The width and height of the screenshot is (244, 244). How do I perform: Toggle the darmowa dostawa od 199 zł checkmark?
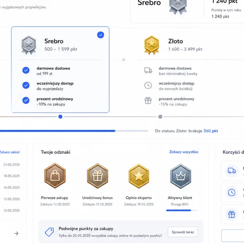click(26, 71)
